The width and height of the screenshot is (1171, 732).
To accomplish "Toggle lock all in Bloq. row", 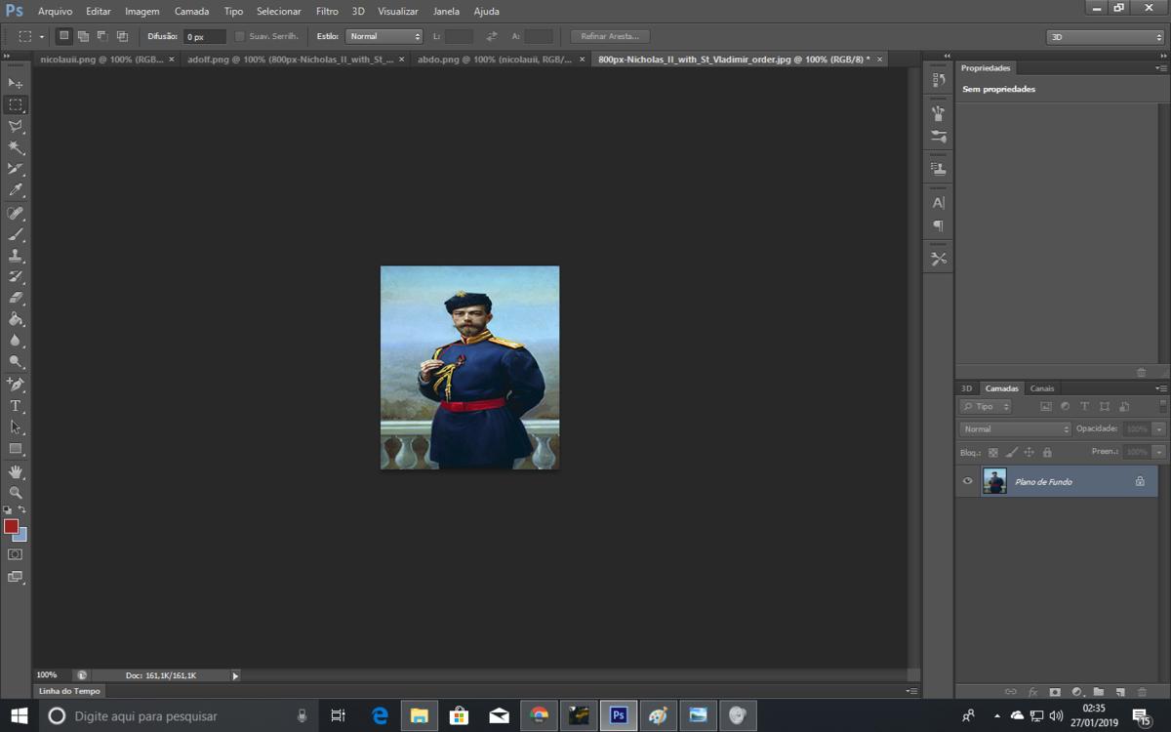I will coord(1047,453).
